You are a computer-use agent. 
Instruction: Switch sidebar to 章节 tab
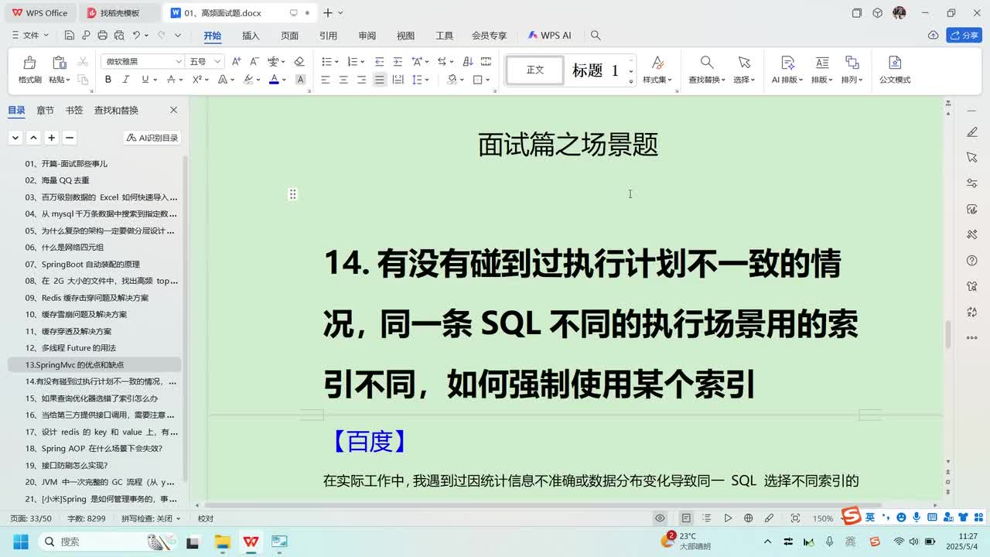point(45,111)
